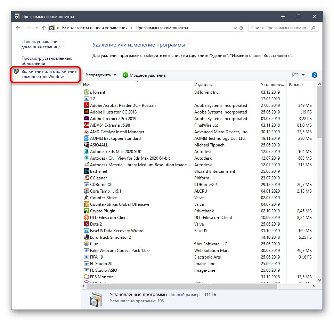The image size is (334, 321).
Task: Select Autodesk Civil View for 3ds Max row
Action: click(x=198, y=158)
